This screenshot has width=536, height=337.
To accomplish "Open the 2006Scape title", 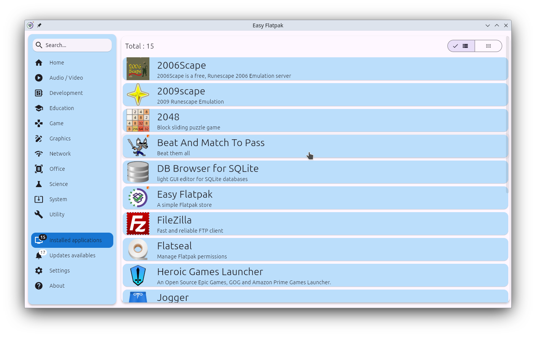I will click(181, 65).
